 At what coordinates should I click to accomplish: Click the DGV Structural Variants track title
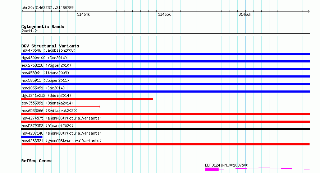[x=50, y=46]
